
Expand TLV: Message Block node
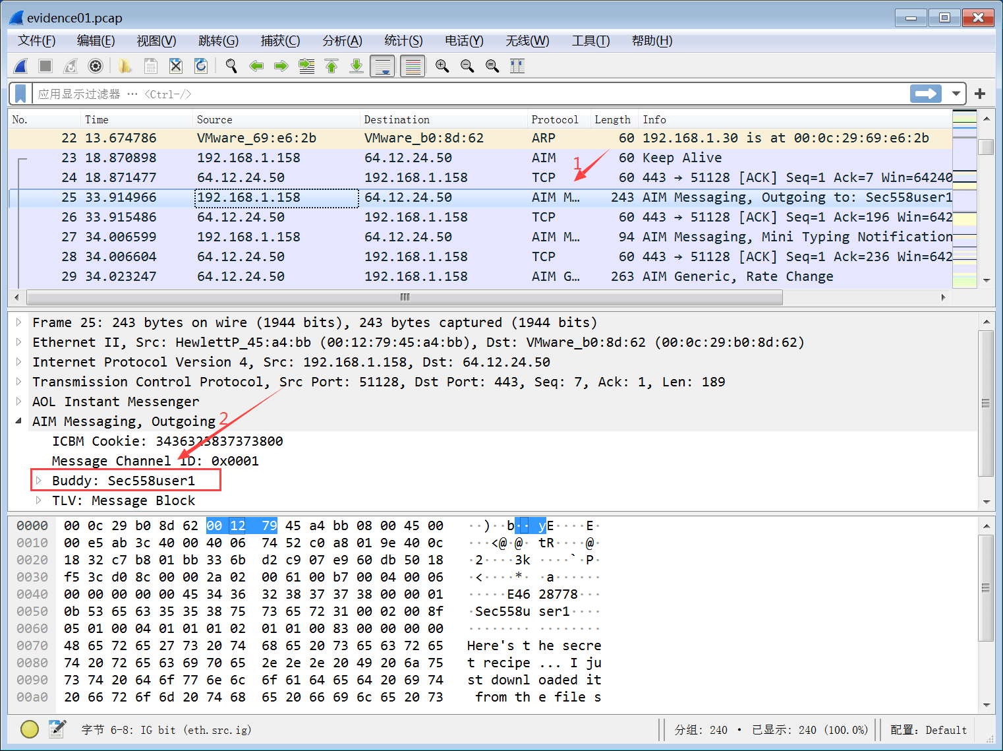tap(39, 500)
